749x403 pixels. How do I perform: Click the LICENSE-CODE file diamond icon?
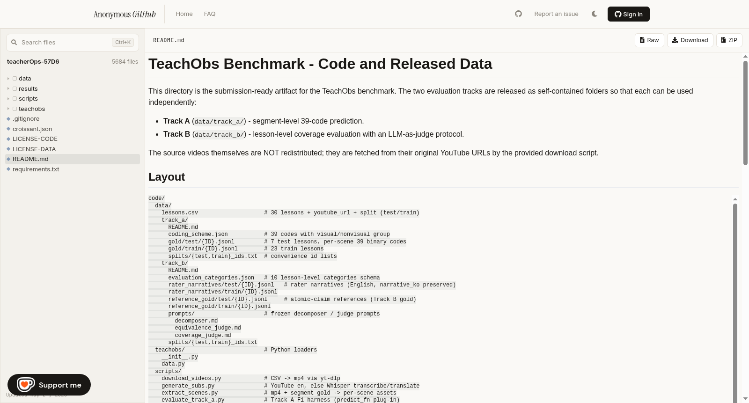click(8, 139)
